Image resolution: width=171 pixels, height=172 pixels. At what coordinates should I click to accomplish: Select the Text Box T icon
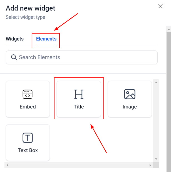[28, 138]
